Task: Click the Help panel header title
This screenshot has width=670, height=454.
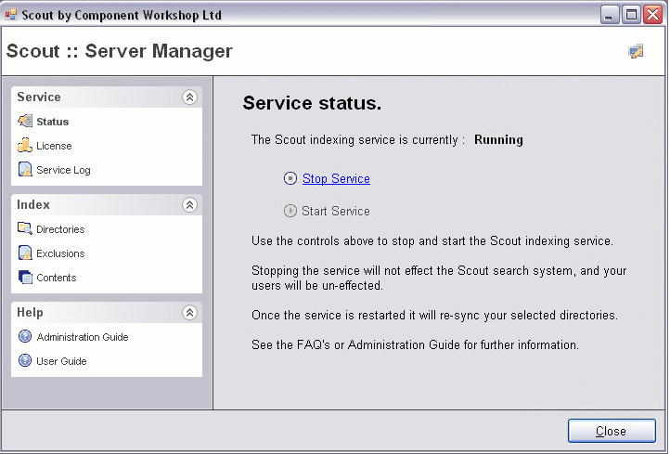Action: tap(30, 313)
